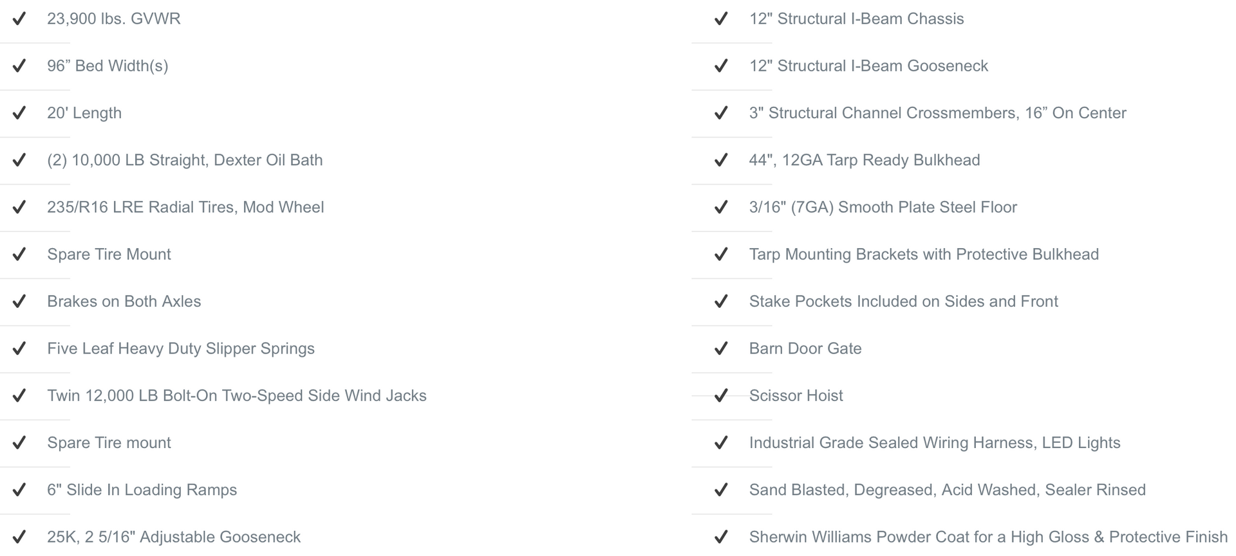
Task: Click Industrial Grade Sealed Wiring Harness, LED Lights
Action: [x=935, y=443]
